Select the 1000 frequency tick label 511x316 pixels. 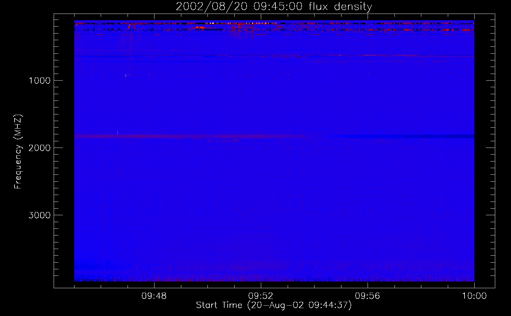click(x=39, y=81)
